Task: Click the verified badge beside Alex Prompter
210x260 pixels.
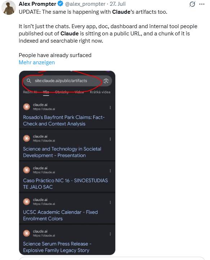Action: (61, 4)
